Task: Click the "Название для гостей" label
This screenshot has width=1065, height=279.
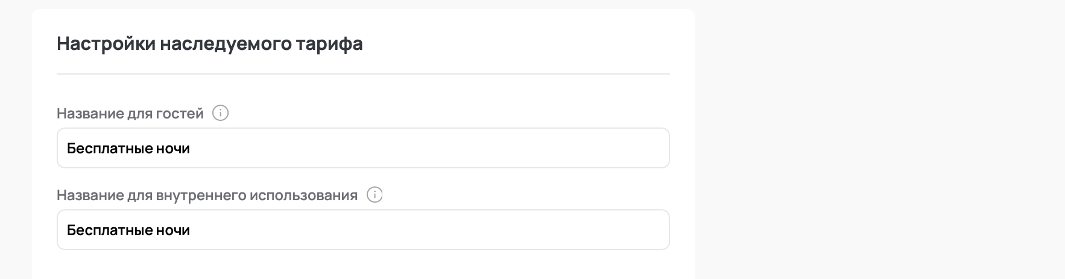Action: [130, 114]
